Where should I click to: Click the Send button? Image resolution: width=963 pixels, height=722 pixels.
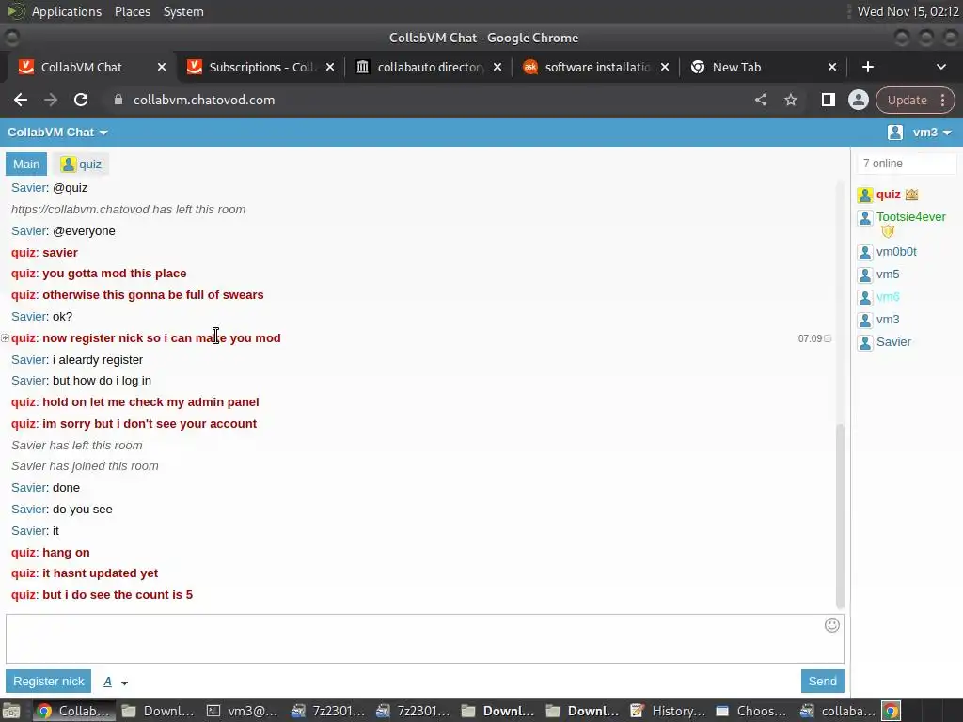pos(822,682)
